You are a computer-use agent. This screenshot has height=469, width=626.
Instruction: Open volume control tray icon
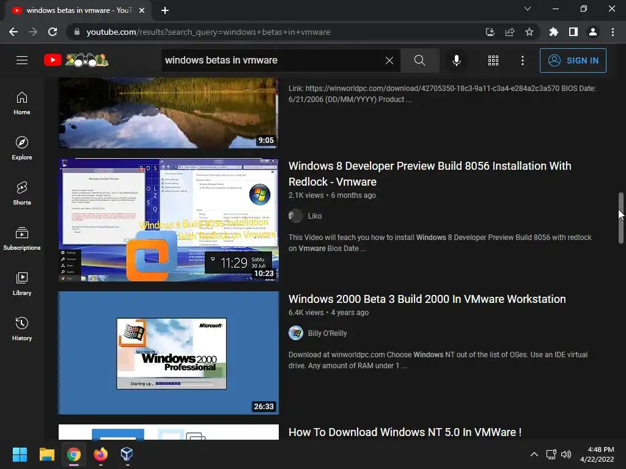[565, 454]
